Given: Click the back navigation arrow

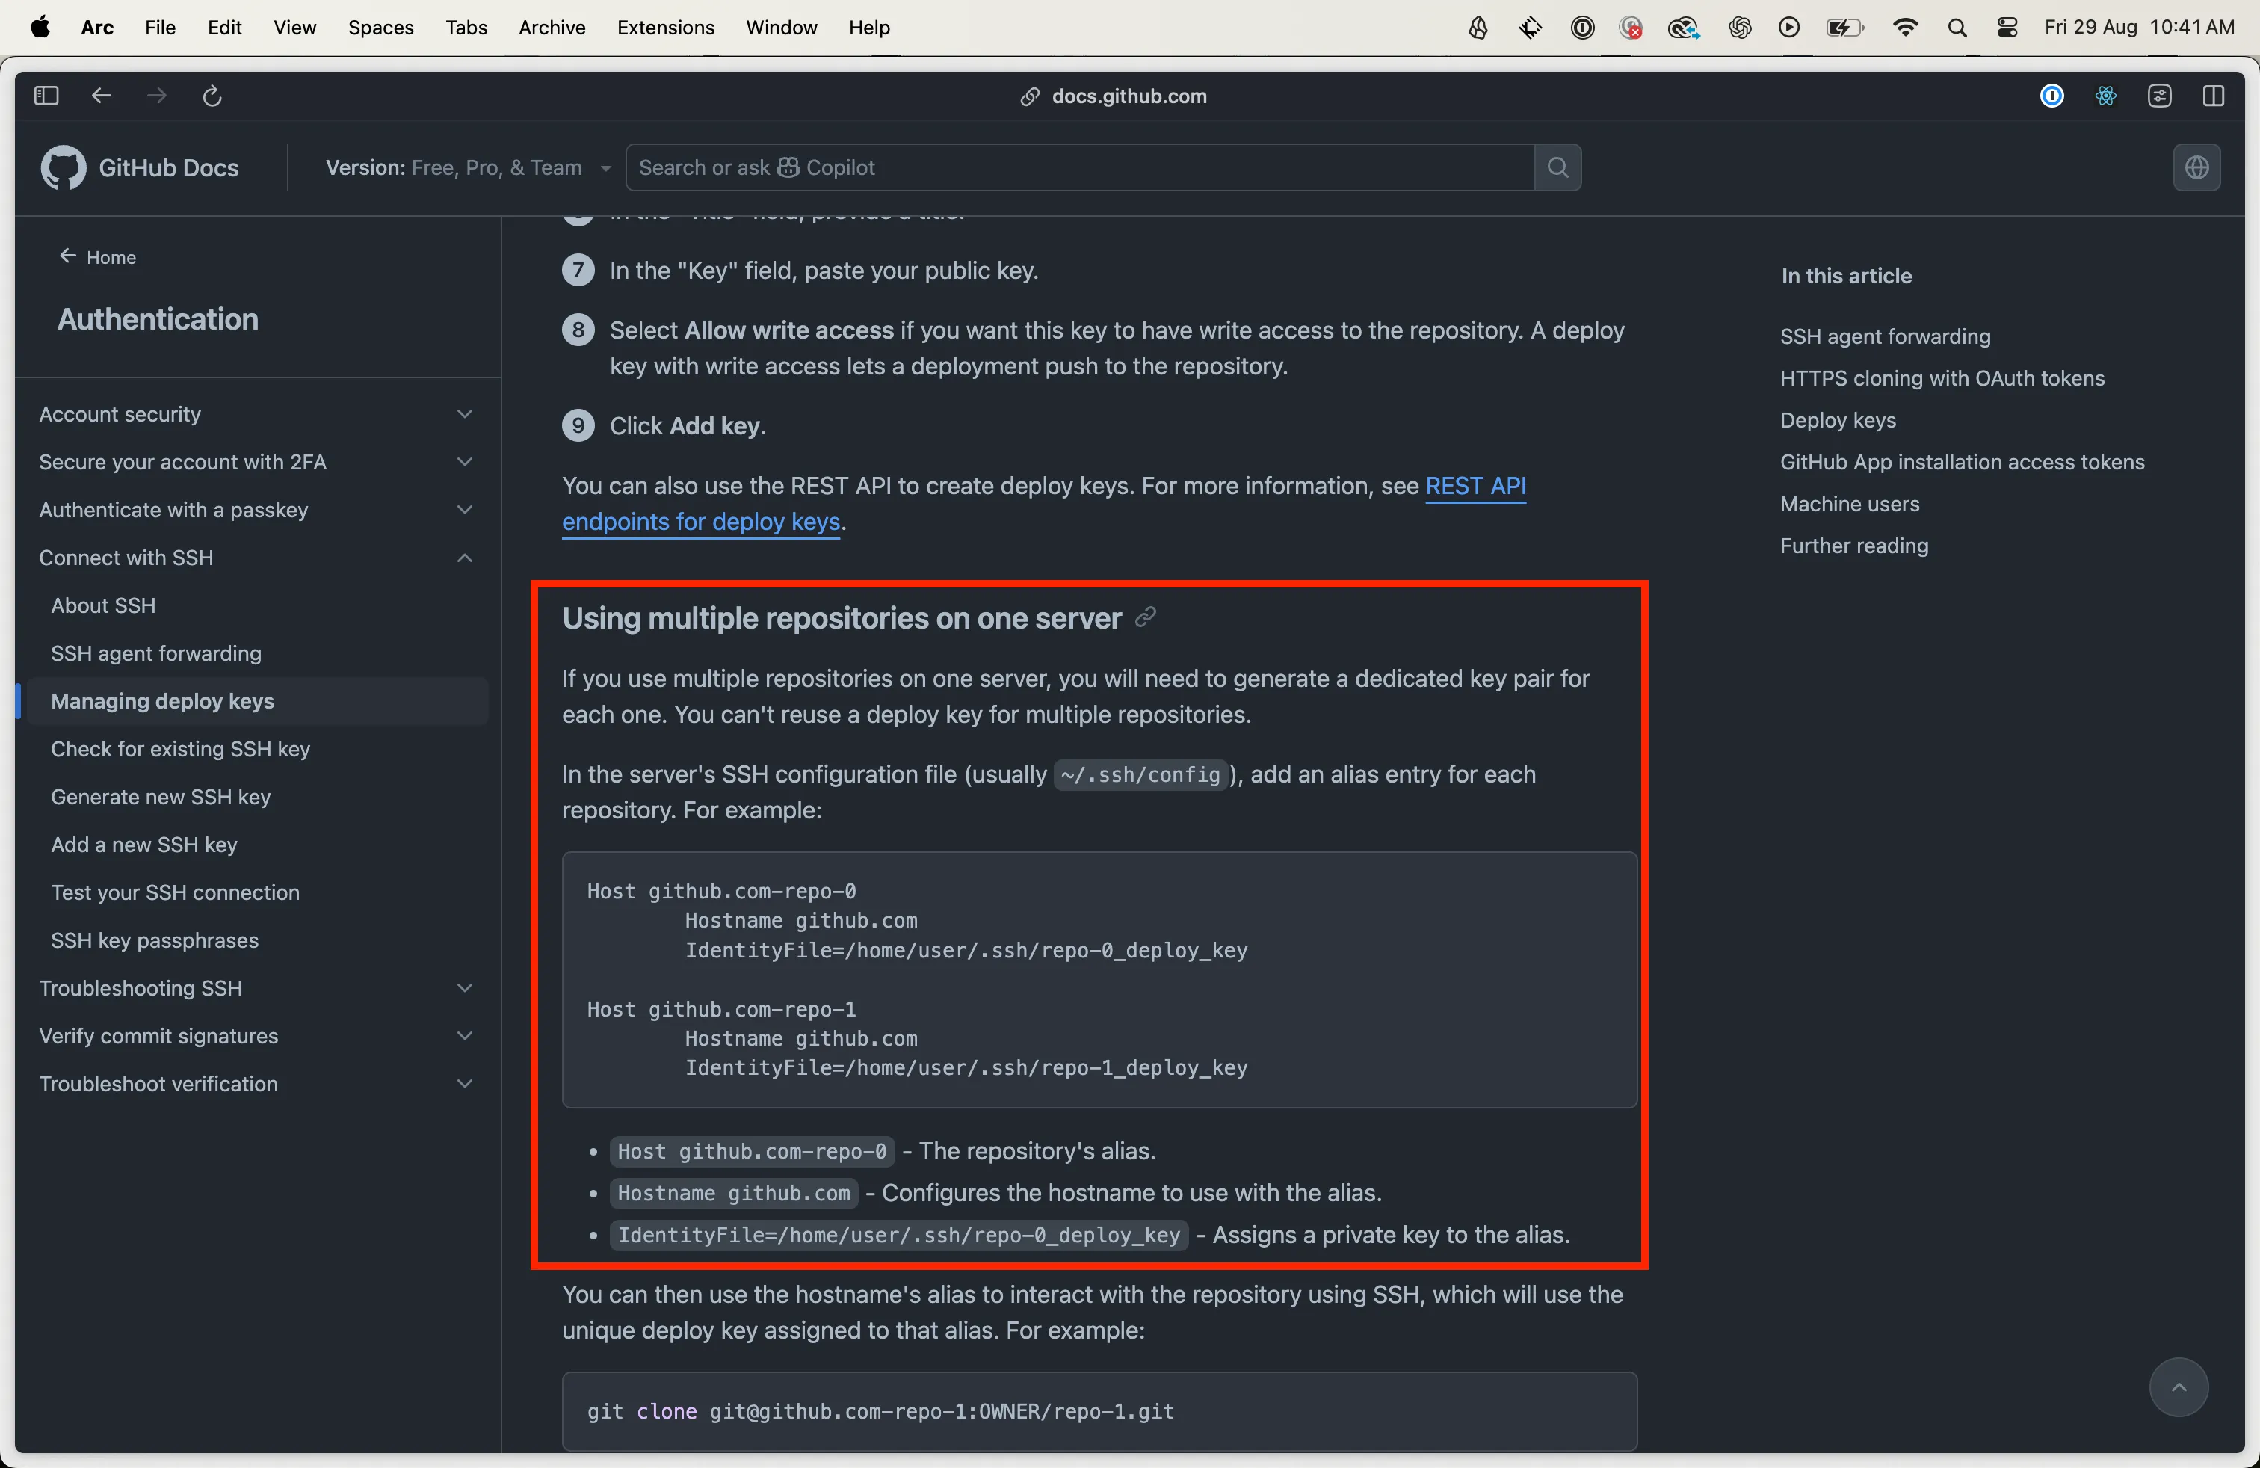Looking at the screenshot, I should click(x=101, y=95).
